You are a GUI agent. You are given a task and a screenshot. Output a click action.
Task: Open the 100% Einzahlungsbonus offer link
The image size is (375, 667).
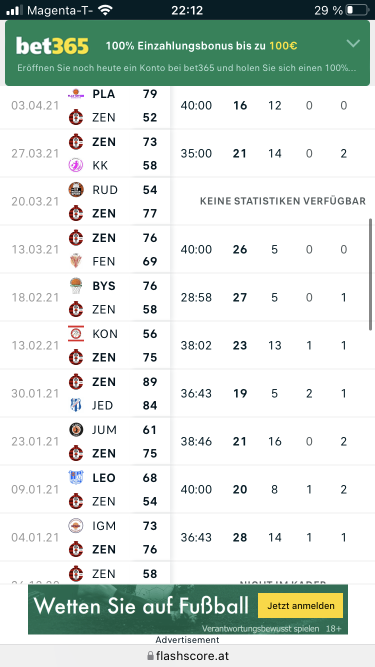pyautogui.click(x=201, y=46)
